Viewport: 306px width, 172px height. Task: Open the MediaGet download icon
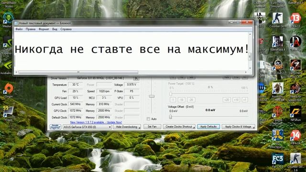[8, 18]
